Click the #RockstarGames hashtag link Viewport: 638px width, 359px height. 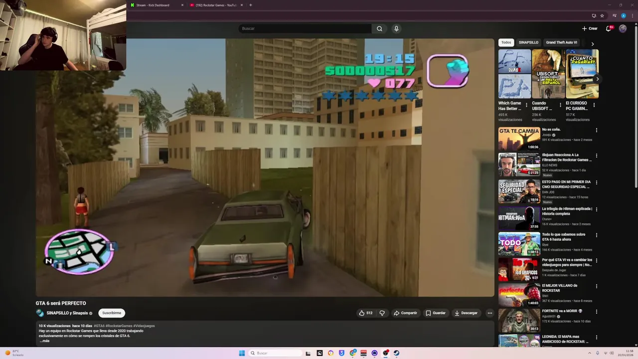coord(119,326)
